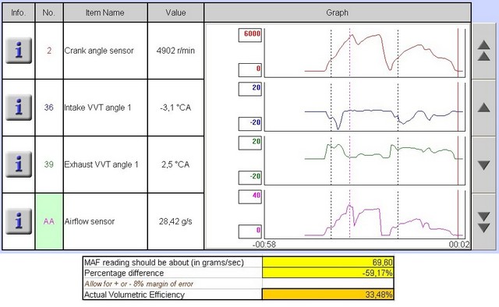Jump to top with double up arrow
The height and width of the screenshot is (307, 499).
pos(483,51)
